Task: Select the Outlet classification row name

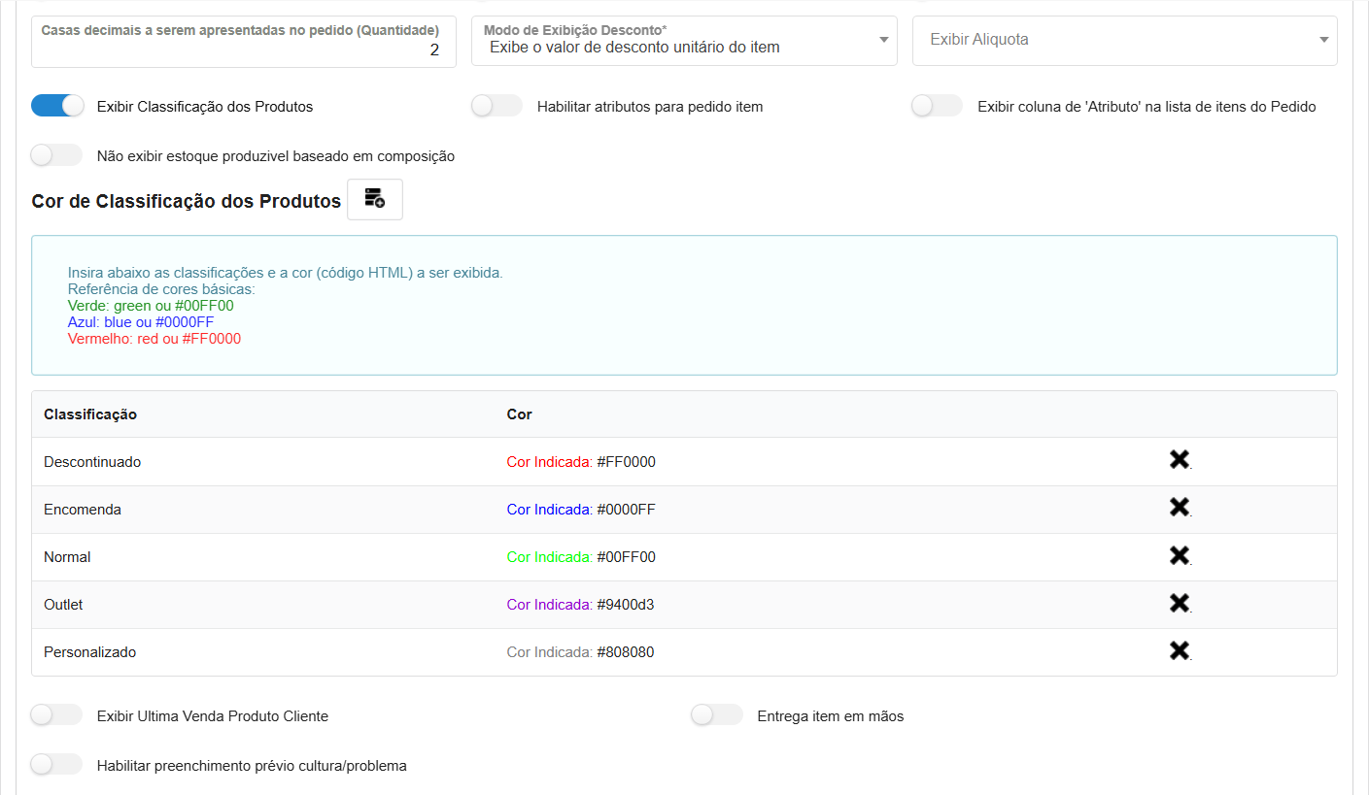Action: (63, 605)
